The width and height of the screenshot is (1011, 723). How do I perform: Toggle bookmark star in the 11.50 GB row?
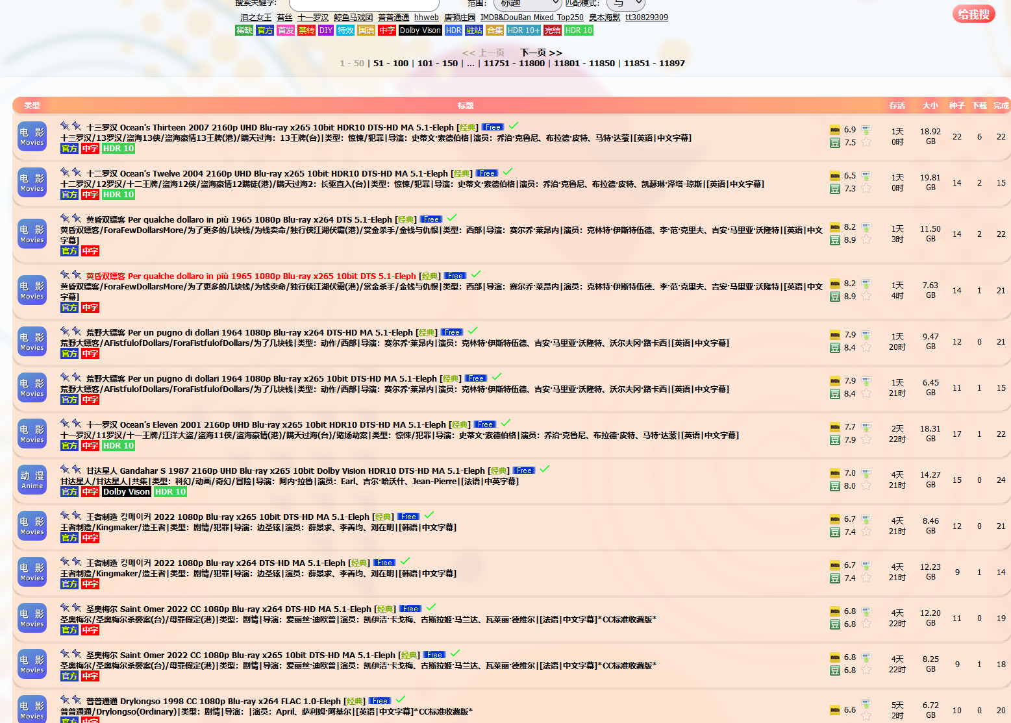(866, 240)
